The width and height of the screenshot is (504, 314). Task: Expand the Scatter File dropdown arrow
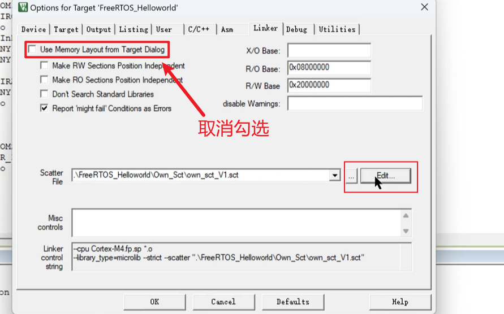[335, 175]
